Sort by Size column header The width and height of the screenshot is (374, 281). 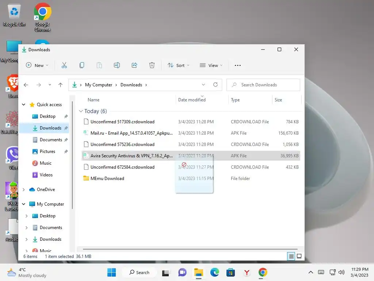(278, 100)
